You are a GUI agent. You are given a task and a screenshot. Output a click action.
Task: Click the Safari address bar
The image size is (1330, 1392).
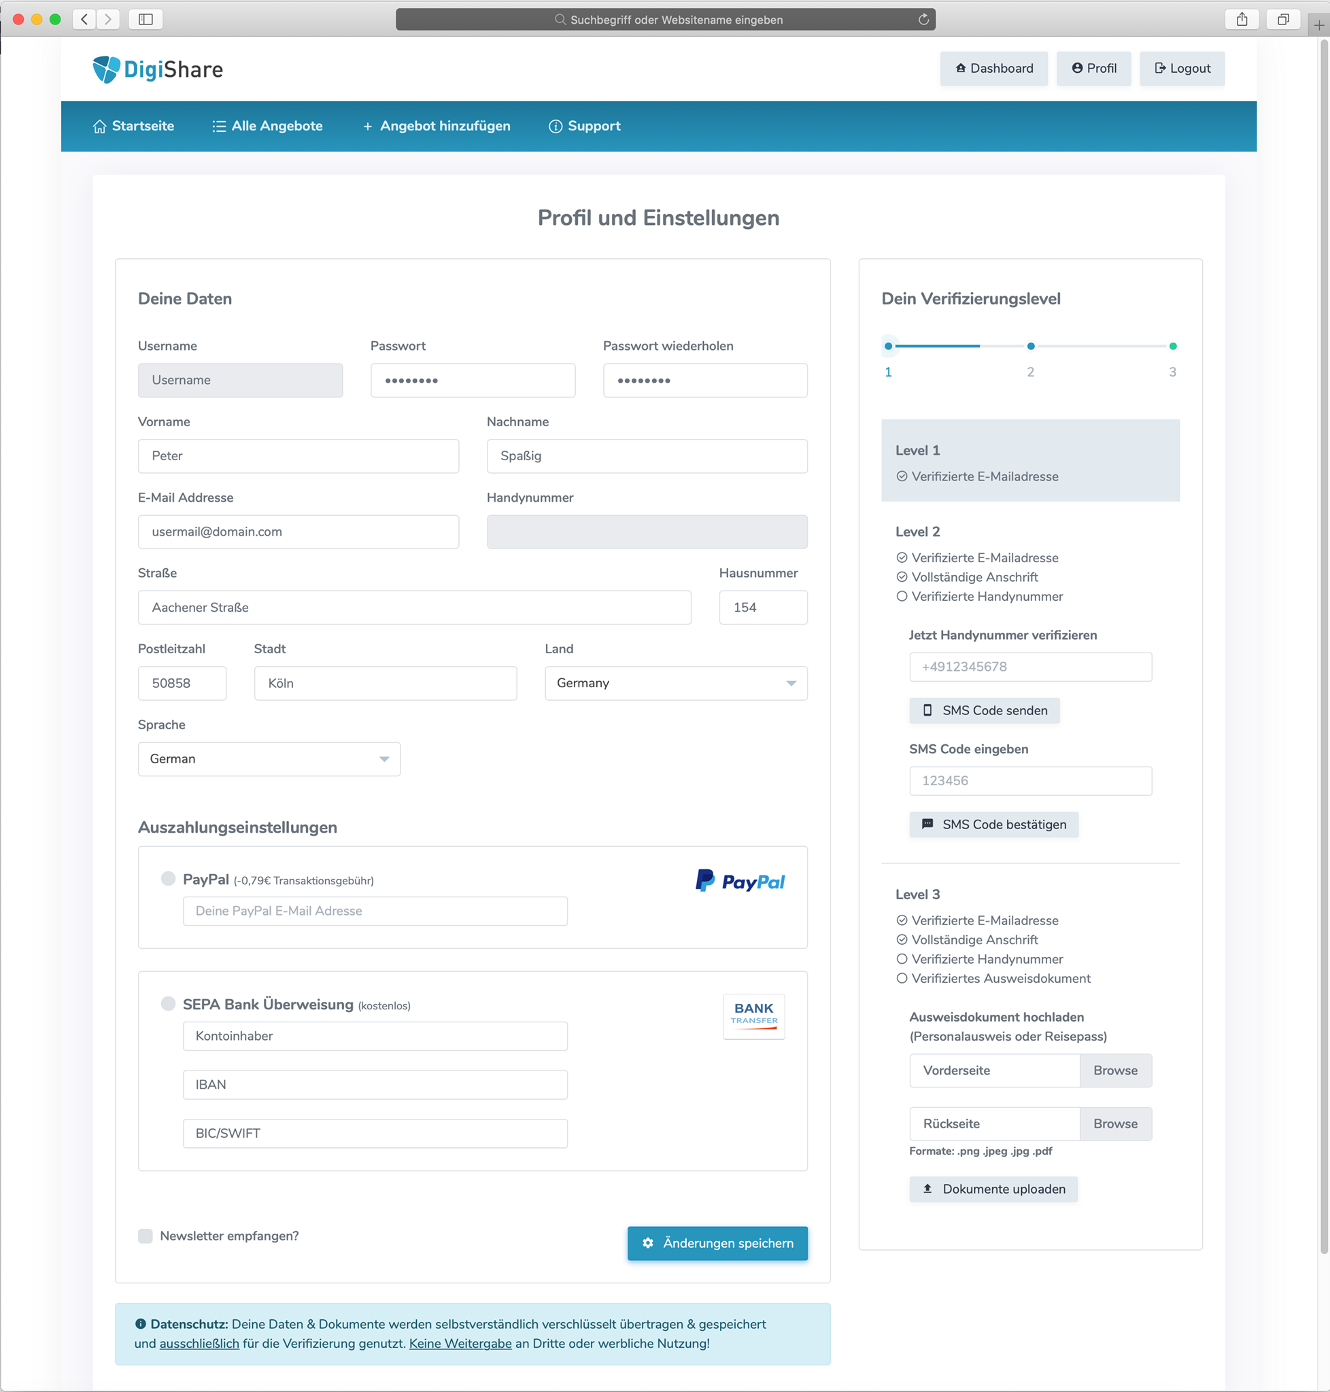tap(665, 19)
